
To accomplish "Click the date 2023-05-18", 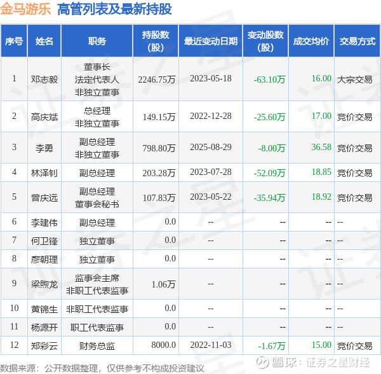I will click(211, 78).
